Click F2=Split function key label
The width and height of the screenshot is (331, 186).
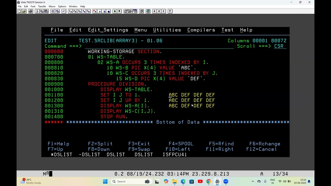(100, 144)
